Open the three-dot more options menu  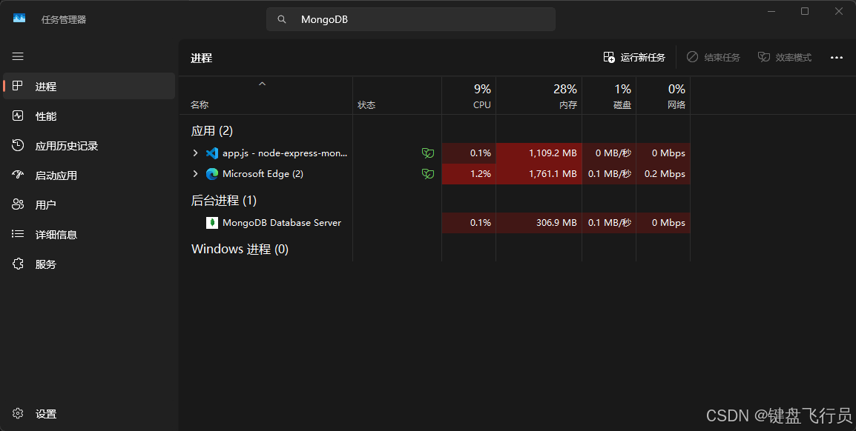[x=837, y=57]
